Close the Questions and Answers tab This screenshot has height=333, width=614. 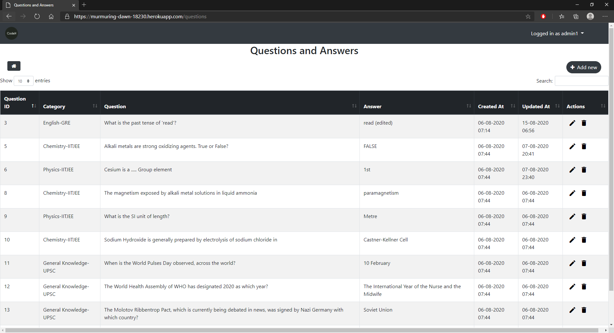coord(74,5)
